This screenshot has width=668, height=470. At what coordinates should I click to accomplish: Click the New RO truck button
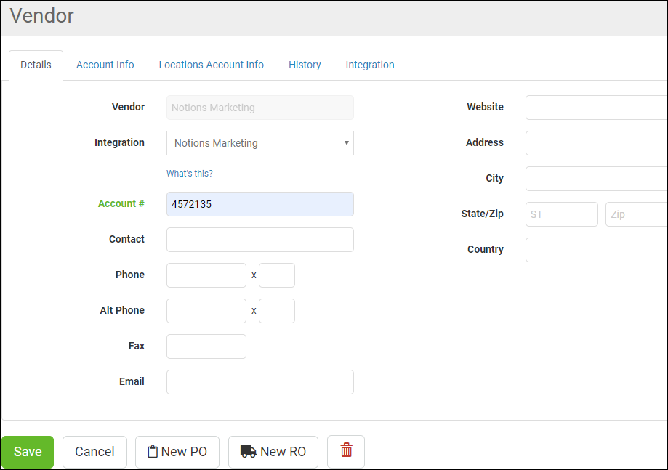pos(273,452)
